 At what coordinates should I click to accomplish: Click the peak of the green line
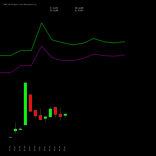[x=41, y=23]
